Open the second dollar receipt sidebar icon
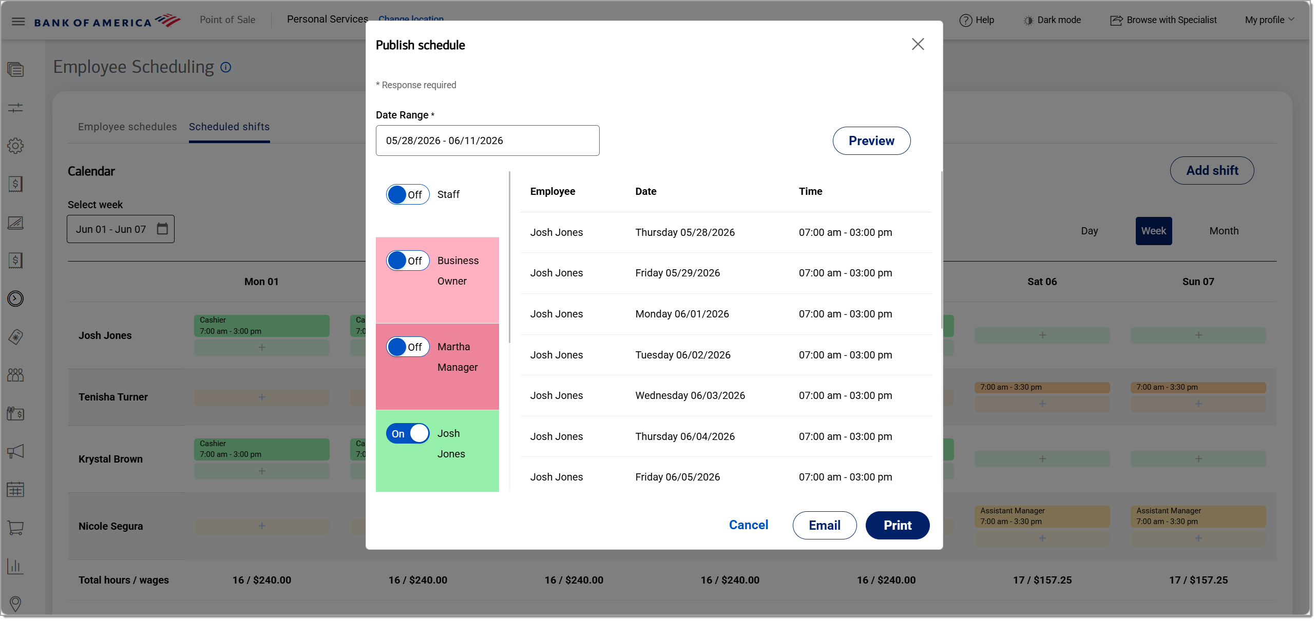 [x=15, y=261]
